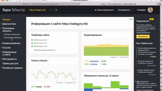
Task: Open the Новые возможности link
Action: click(x=105, y=10)
